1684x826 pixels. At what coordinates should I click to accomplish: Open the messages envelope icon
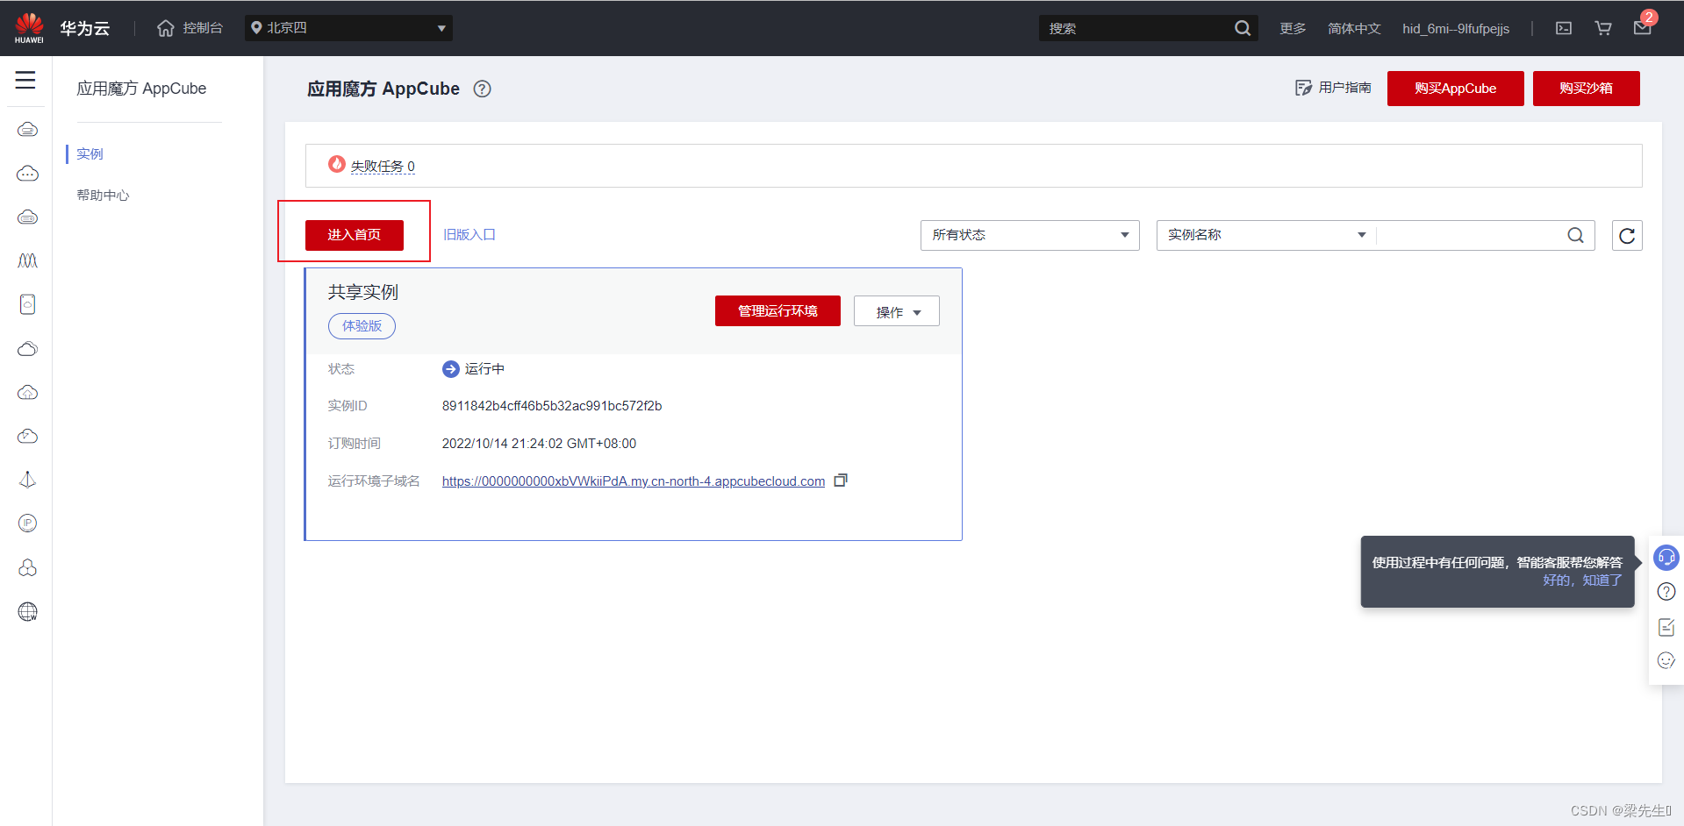tap(1643, 28)
